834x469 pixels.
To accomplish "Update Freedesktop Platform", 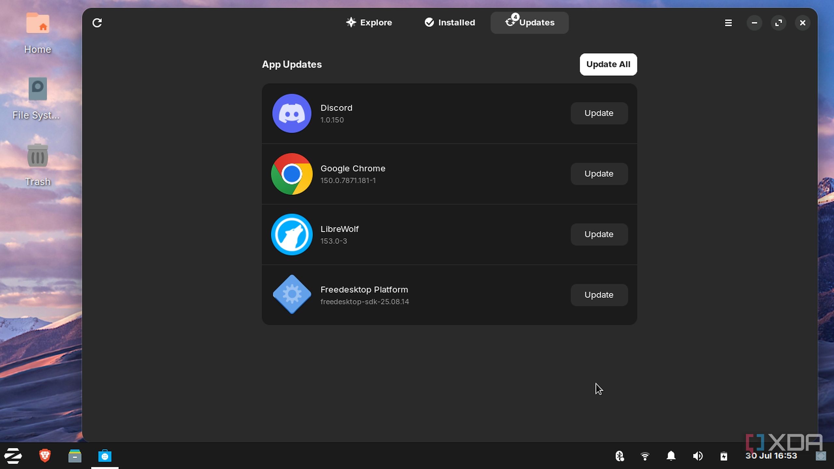I will point(599,295).
